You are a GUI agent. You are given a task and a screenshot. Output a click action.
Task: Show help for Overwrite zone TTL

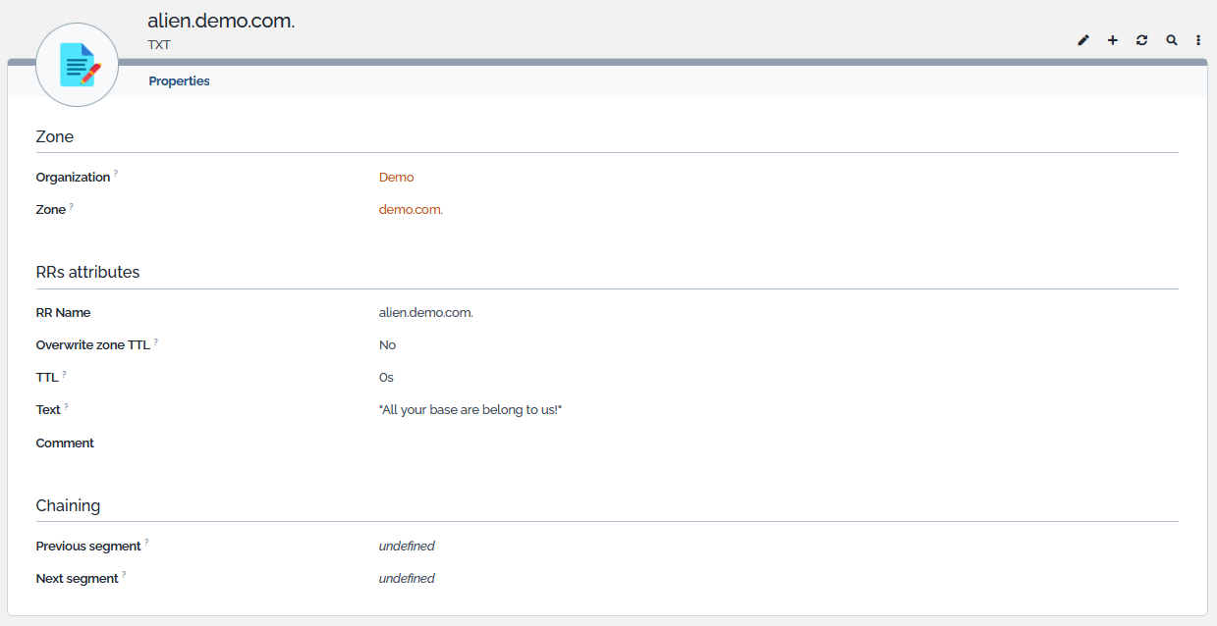[156, 341]
